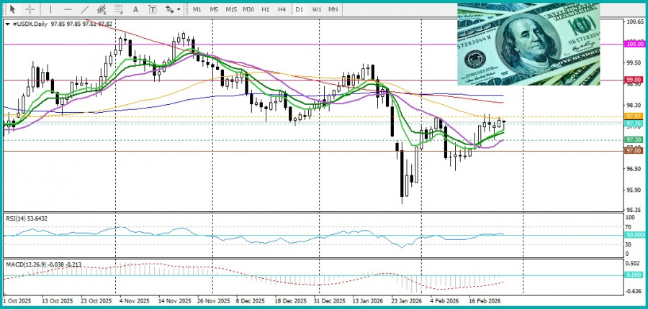Open the arrows objects dropdown

[173, 9]
